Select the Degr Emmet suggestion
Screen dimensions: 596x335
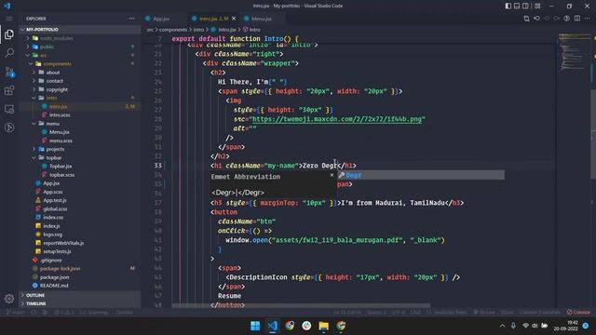click(x=421, y=175)
